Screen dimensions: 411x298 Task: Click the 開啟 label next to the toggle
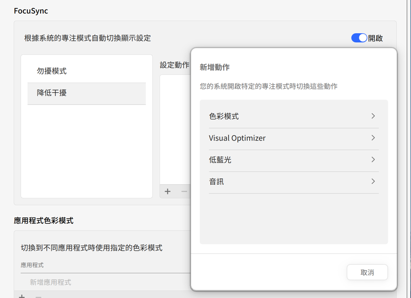(x=376, y=38)
